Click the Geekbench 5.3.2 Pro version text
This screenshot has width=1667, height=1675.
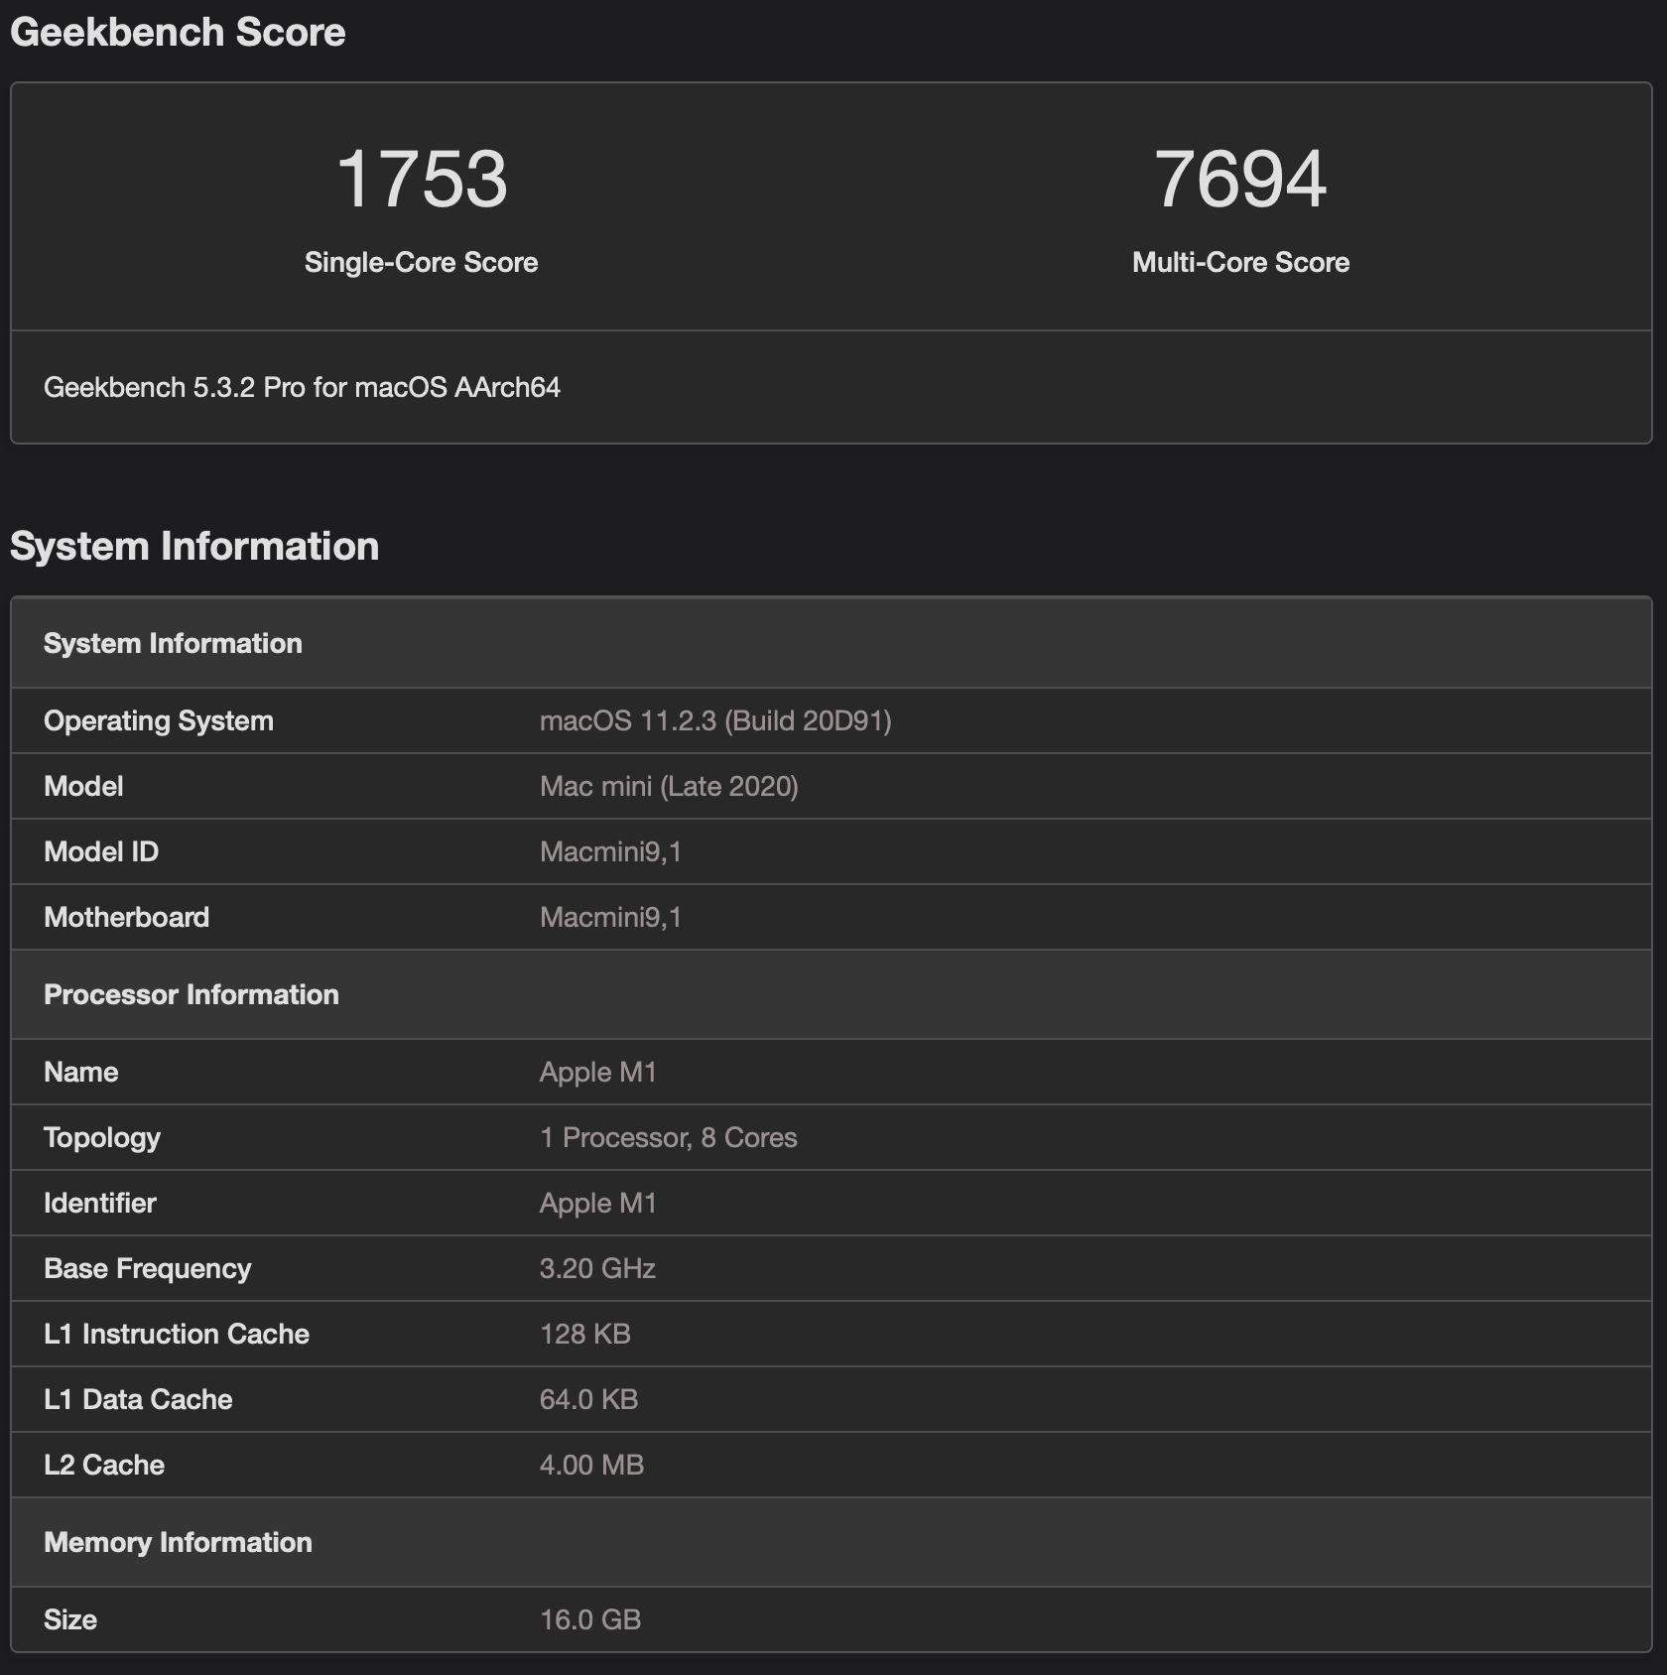(x=303, y=389)
